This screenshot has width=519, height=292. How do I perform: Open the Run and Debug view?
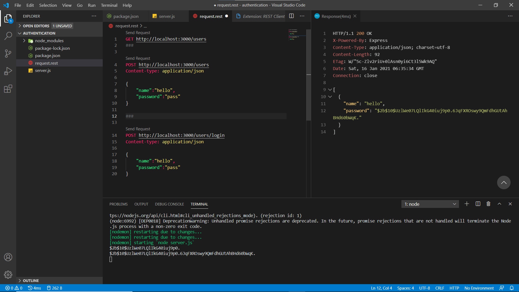8,71
